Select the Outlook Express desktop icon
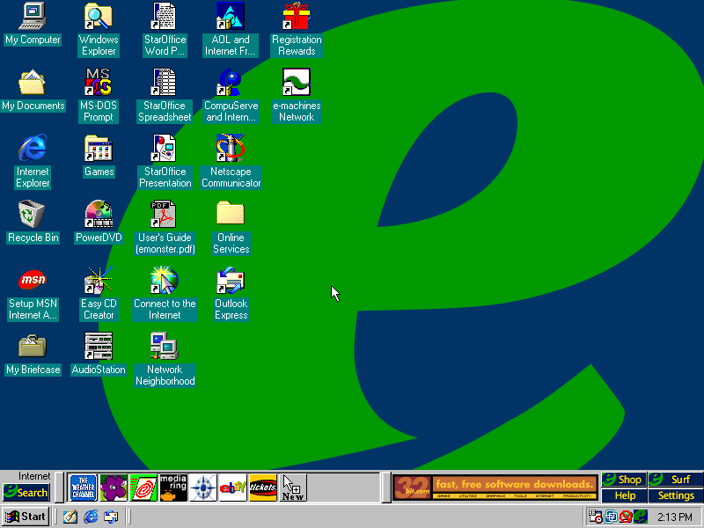The height and width of the screenshot is (528, 704). pos(231,281)
